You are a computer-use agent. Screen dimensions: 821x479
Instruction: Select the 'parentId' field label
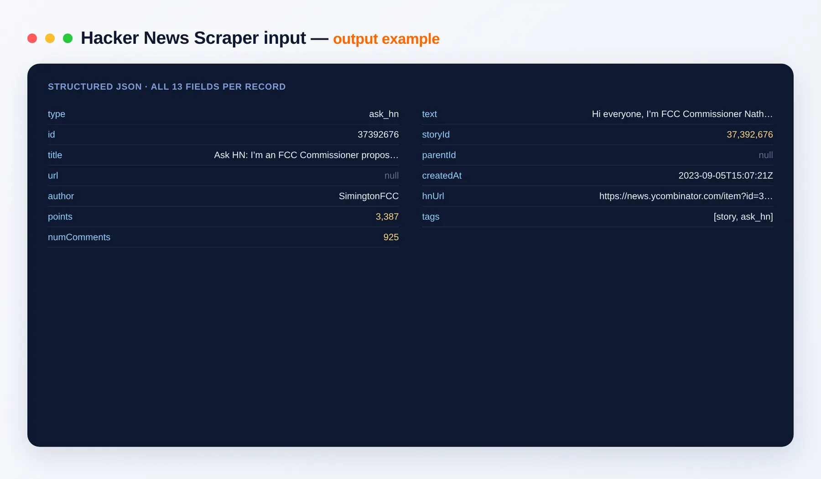click(439, 155)
